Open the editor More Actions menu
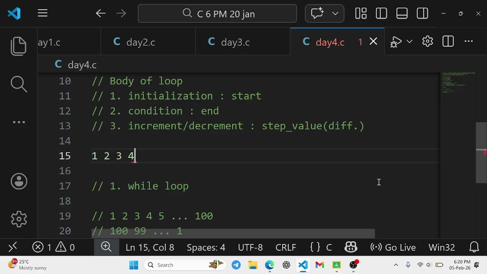 469,41
